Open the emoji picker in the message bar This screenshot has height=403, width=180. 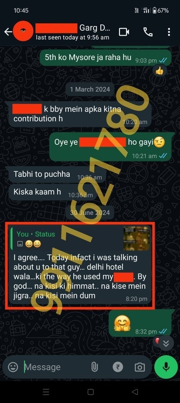pos(13,367)
